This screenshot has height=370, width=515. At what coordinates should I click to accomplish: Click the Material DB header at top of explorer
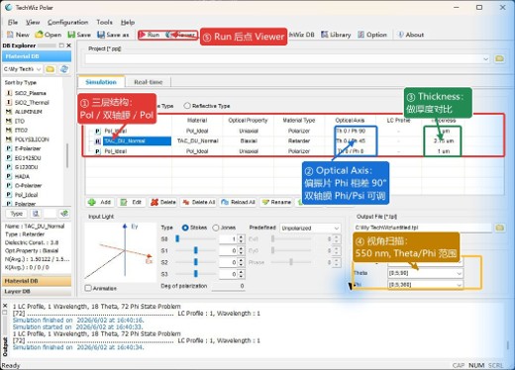coord(37,56)
